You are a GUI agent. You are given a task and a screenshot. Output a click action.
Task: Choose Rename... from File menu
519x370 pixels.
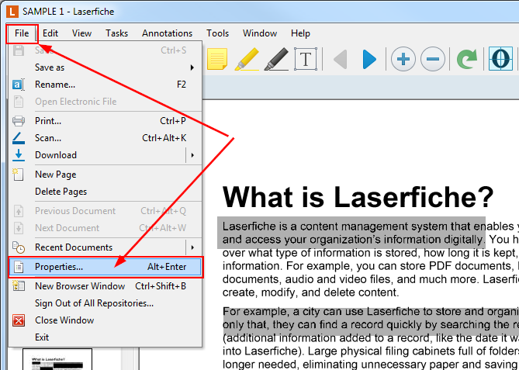[x=105, y=85]
